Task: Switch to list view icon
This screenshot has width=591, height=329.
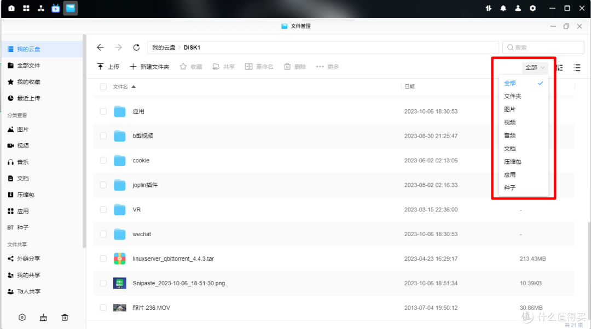Action: (x=577, y=68)
